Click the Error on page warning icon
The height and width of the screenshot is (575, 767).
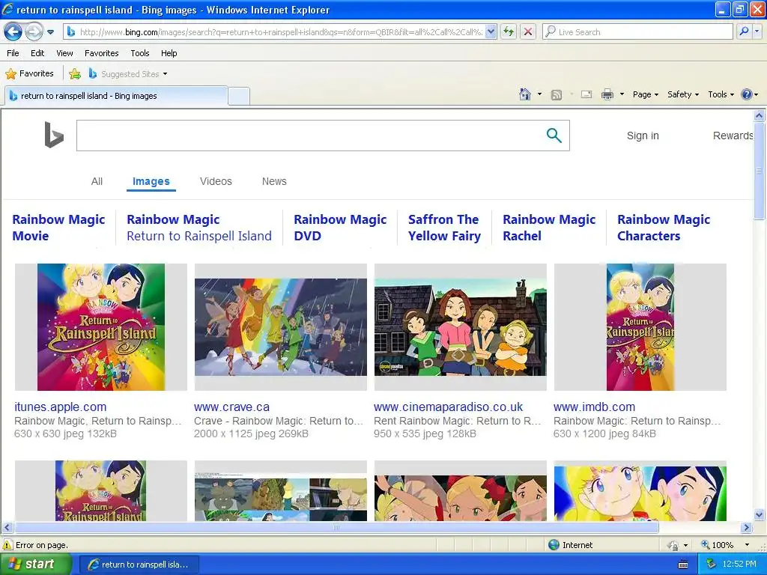tap(7, 545)
